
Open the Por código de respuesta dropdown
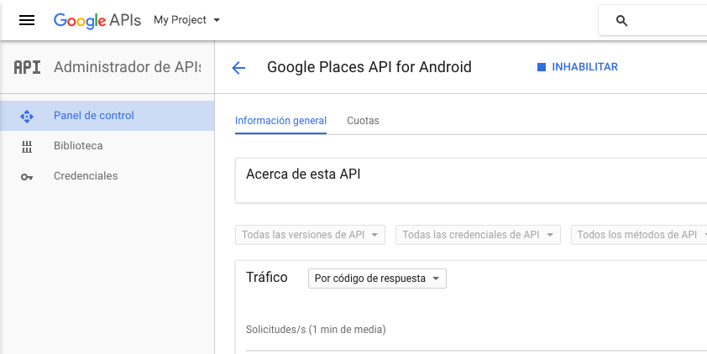pos(377,279)
